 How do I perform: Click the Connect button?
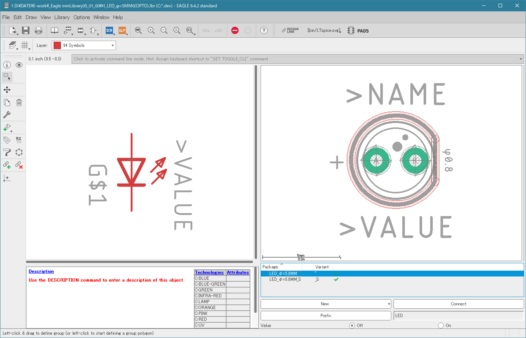coord(458,304)
